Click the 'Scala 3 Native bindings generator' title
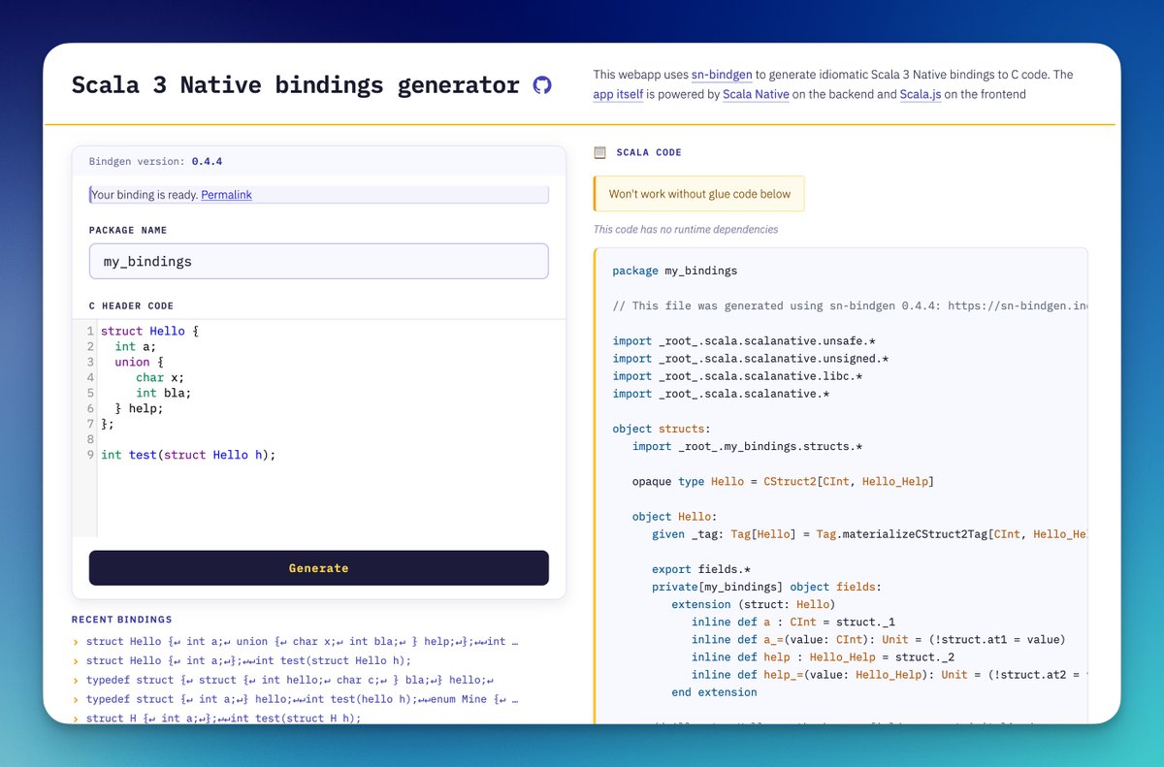Viewport: 1164px width, 767px height. click(x=296, y=85)
